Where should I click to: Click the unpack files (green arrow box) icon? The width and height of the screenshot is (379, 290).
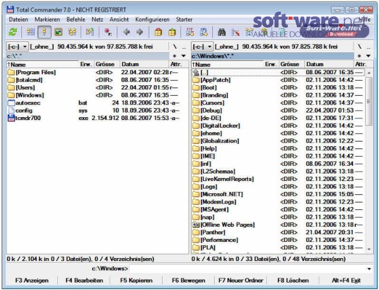[172, 32]
